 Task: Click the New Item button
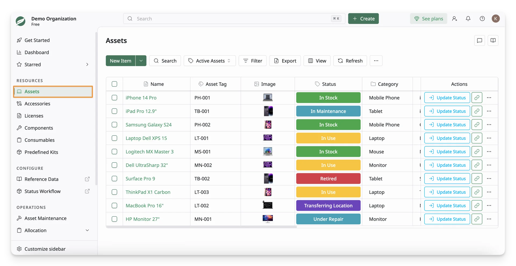tap(120, 61)
